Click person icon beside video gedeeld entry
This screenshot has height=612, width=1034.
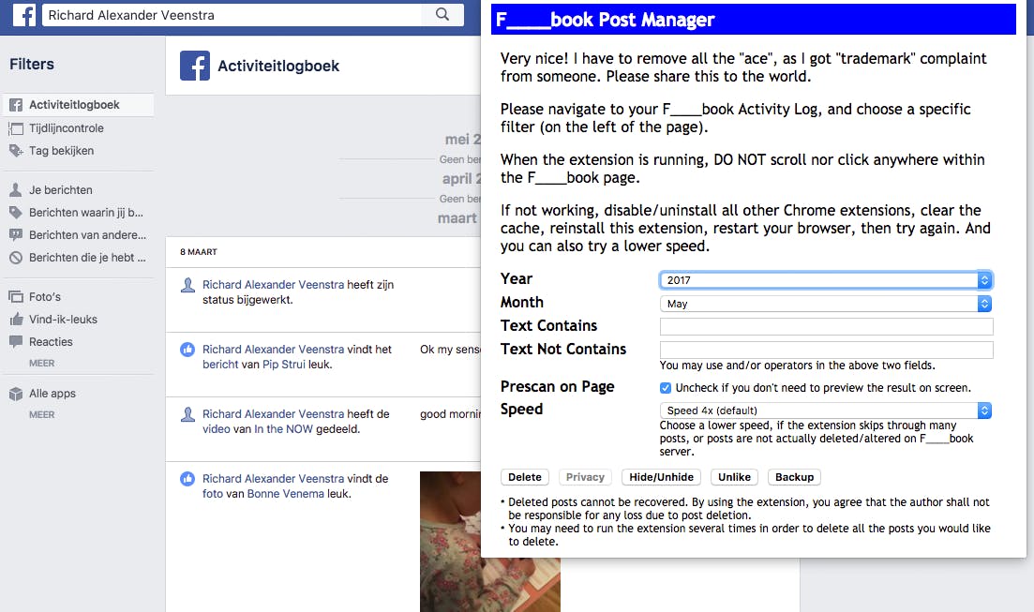click(187, 414)
